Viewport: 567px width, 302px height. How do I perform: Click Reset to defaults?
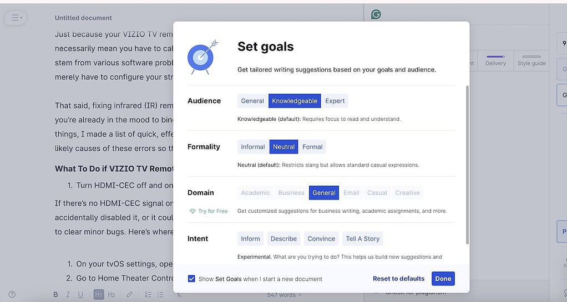(398, 279)
